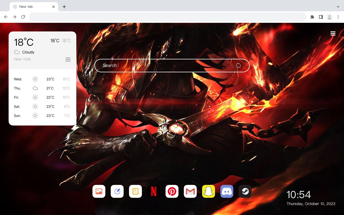Click the large 18°C current temperature
The image size is (344, 215).
(x=24, y=42)
